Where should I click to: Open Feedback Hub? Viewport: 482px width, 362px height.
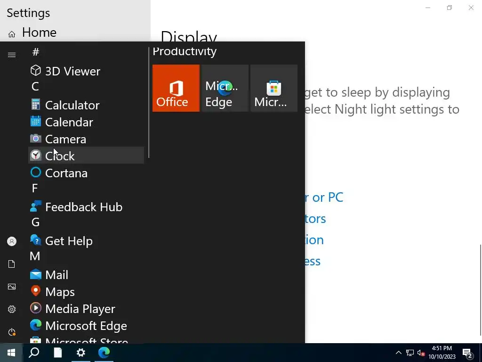click(x=86, y=207)
